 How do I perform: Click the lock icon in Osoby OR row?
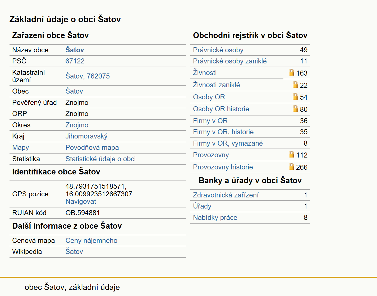point(295,96)
